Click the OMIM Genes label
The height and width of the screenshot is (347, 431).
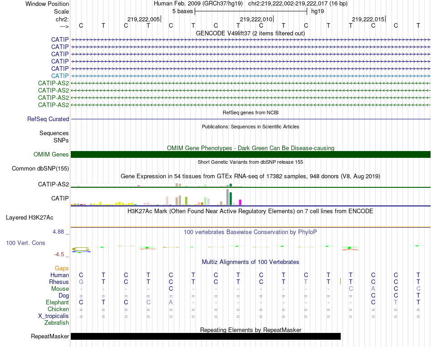[51, 154]
